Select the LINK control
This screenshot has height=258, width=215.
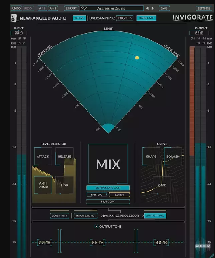coord(64,185)
